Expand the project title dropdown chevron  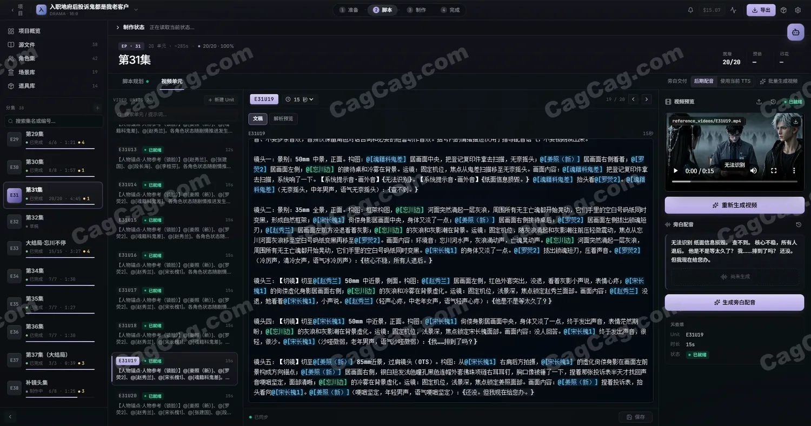click(x=136, y=10)
